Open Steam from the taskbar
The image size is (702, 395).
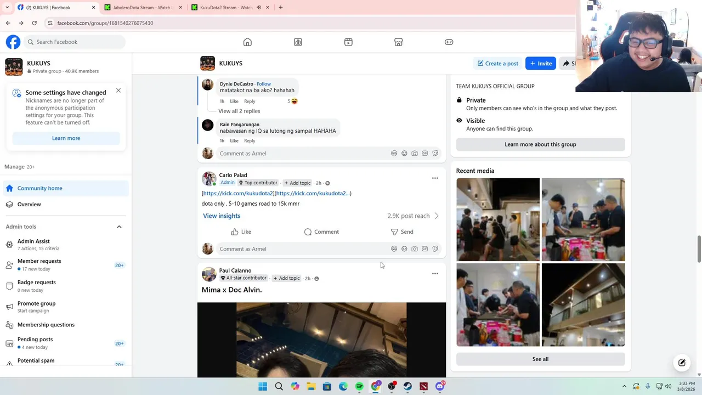(407, 386)
